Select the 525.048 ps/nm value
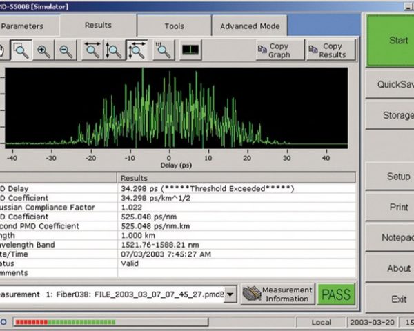 148,217
